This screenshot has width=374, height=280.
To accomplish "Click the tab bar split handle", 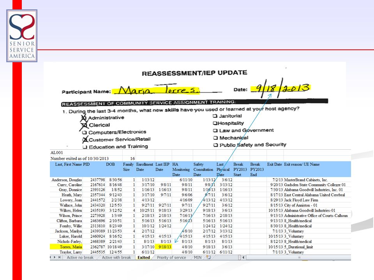I will click(239, 257).
